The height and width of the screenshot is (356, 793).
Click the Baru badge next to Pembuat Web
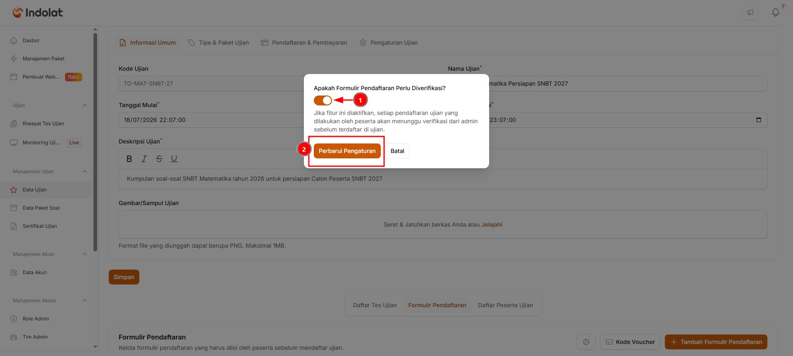74,77
